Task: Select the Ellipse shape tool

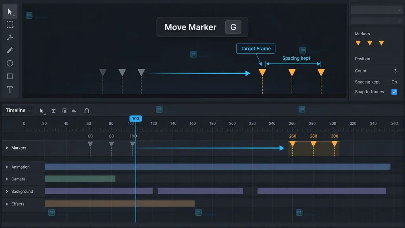Action: (x=10, y=63)
